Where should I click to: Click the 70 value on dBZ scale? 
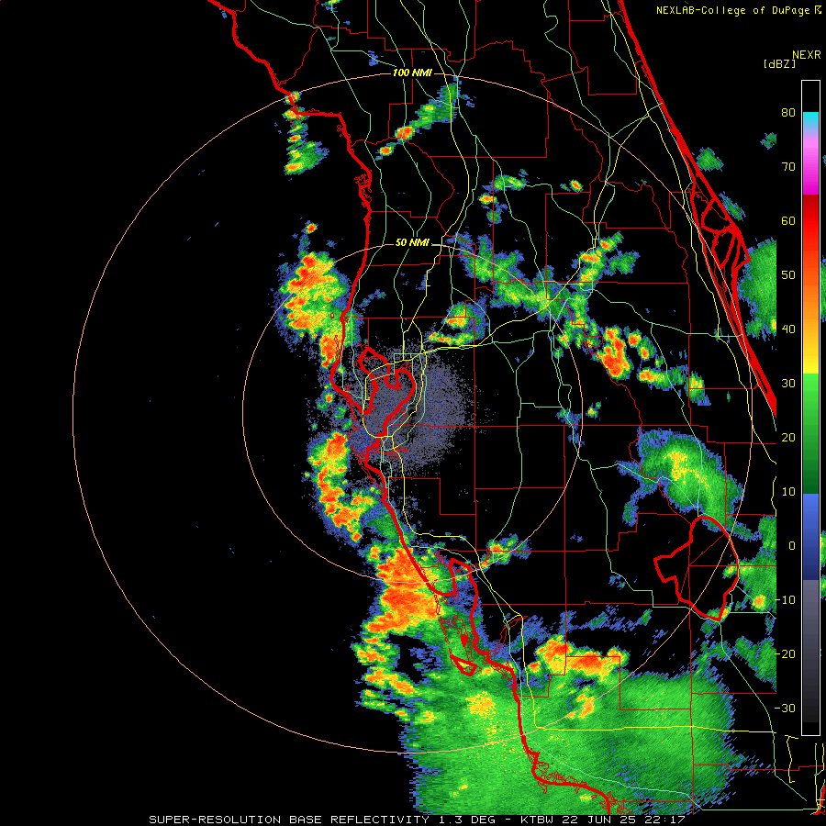pyautogui.click(x=788, y=167)
